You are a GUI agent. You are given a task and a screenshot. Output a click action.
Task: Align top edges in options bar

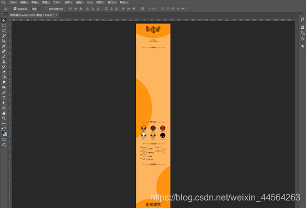pyautogui.click(x=71, y=9)
